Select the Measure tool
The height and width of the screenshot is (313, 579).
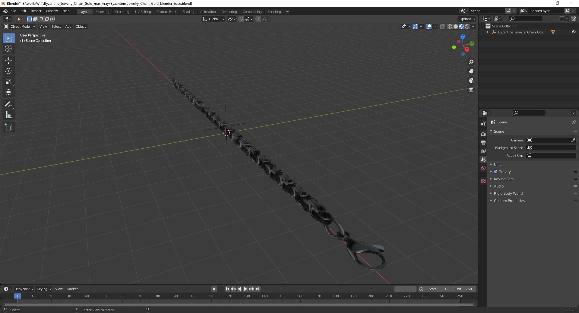click(x=8, y=115)
